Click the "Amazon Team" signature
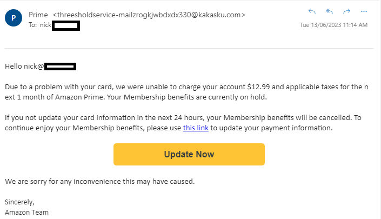Viewport: 381px width, 219px height. click(x=26, y=212)
